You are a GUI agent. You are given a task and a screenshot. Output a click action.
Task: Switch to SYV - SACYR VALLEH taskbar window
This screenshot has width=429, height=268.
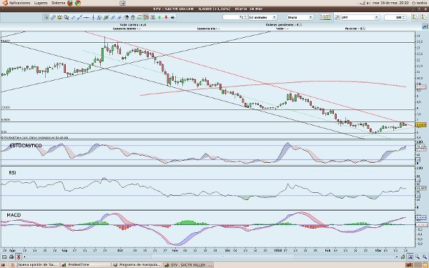point(188,264)
